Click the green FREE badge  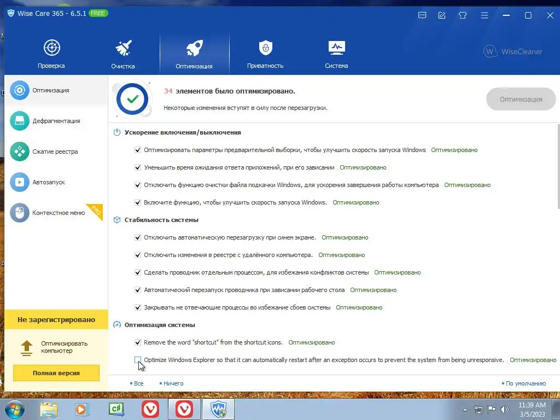[x=98, y=13]
